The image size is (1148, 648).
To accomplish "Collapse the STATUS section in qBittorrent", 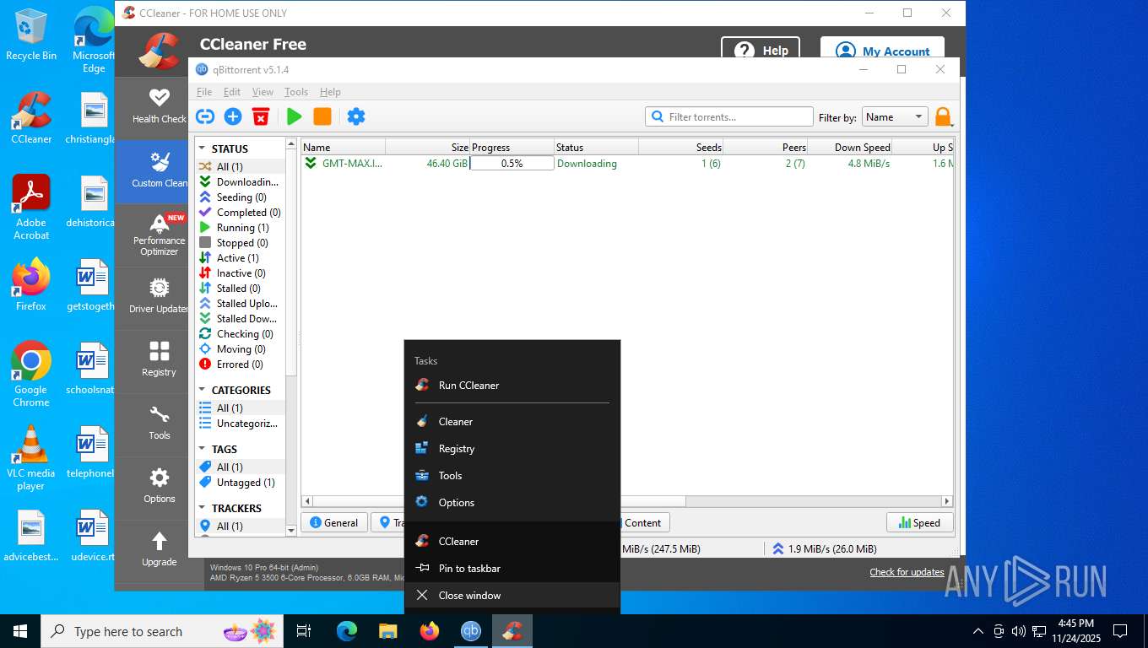I will click(203, 148).
